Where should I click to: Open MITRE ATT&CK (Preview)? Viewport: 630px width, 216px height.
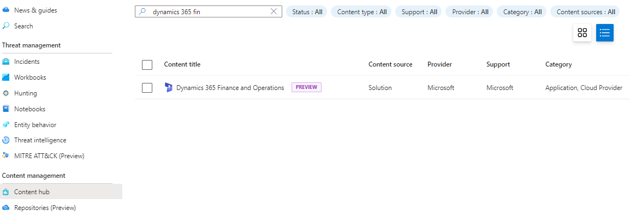49,156
